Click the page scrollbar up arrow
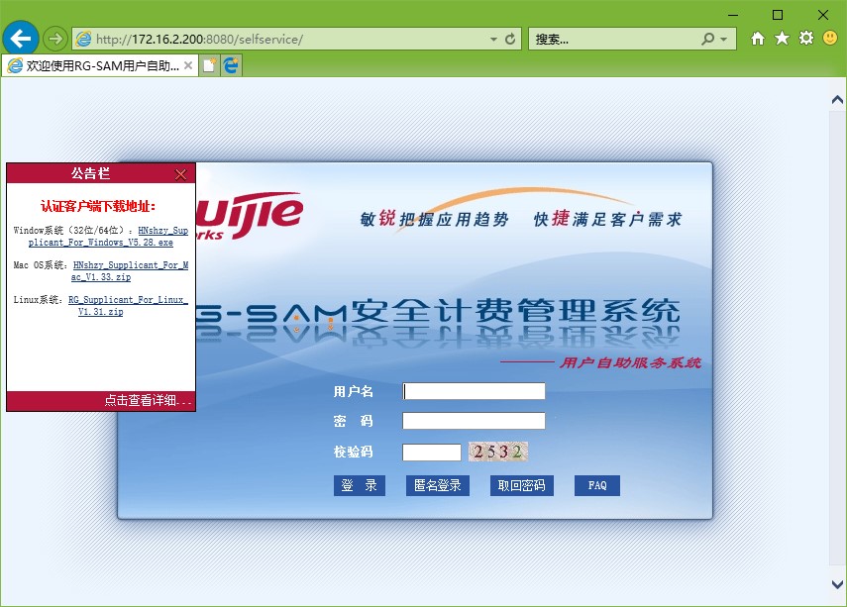847x607 pixels. point(837,100)
